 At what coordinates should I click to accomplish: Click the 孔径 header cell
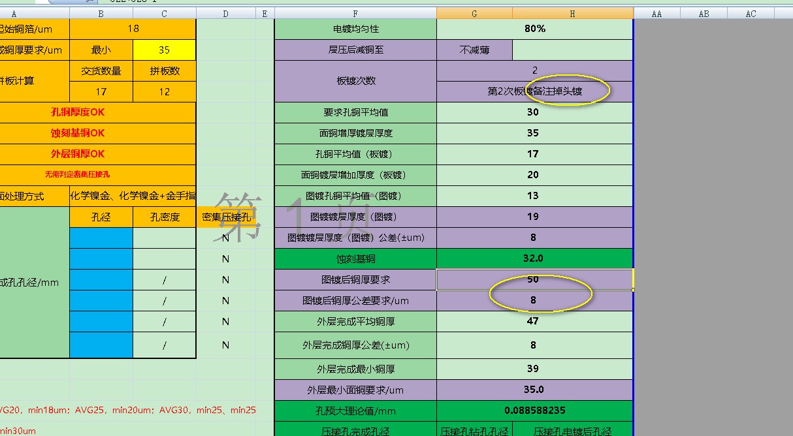(x=101, y=217)
